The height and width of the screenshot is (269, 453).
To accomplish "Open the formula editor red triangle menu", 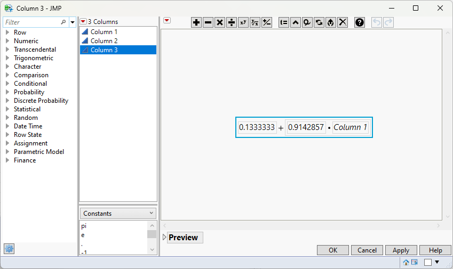I will 167,20.
